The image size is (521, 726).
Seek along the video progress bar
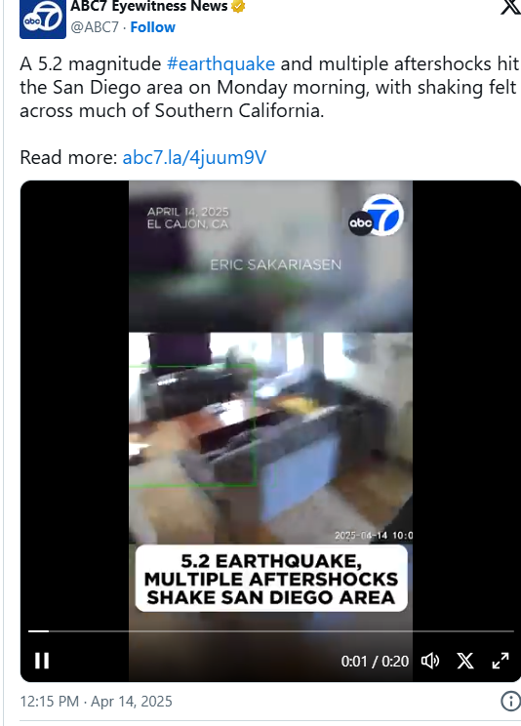point(271,631)
